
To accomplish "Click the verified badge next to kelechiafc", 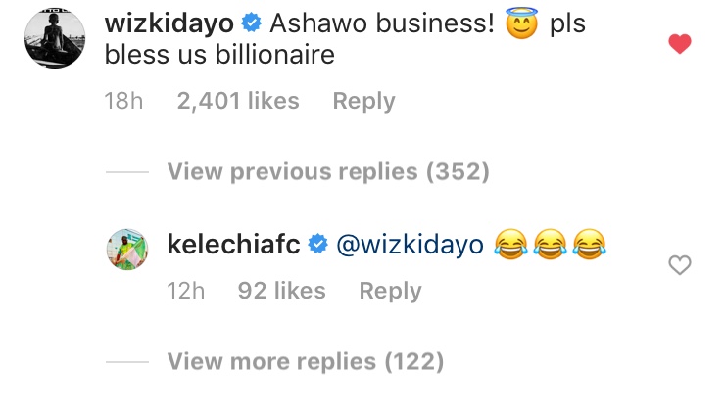I will pos(317,245).
